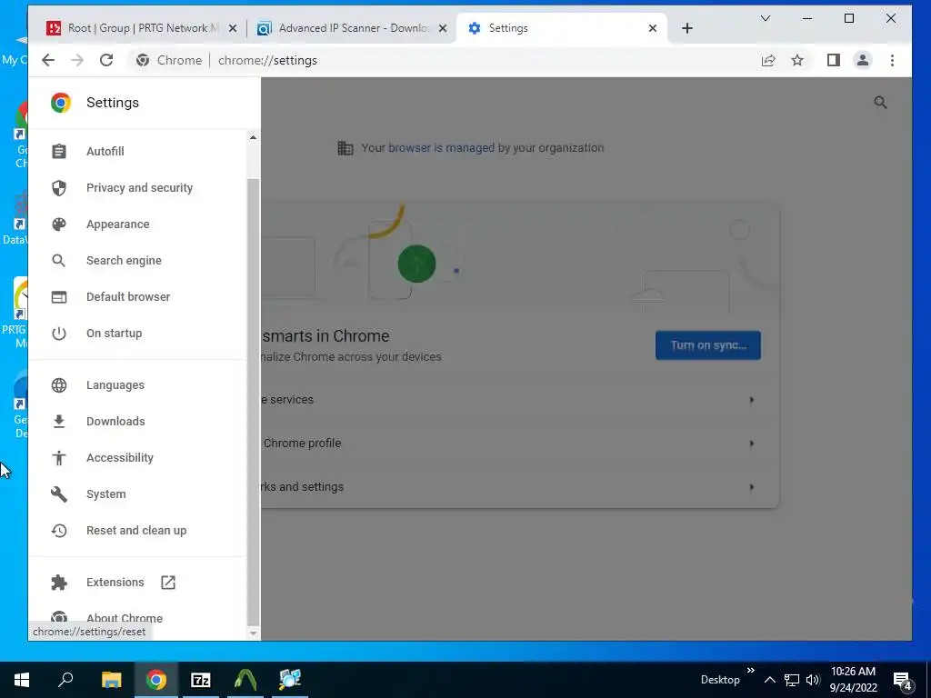The image size is (931, 698).
Task: Open the managed browser link
Action: tap(441, 148)
